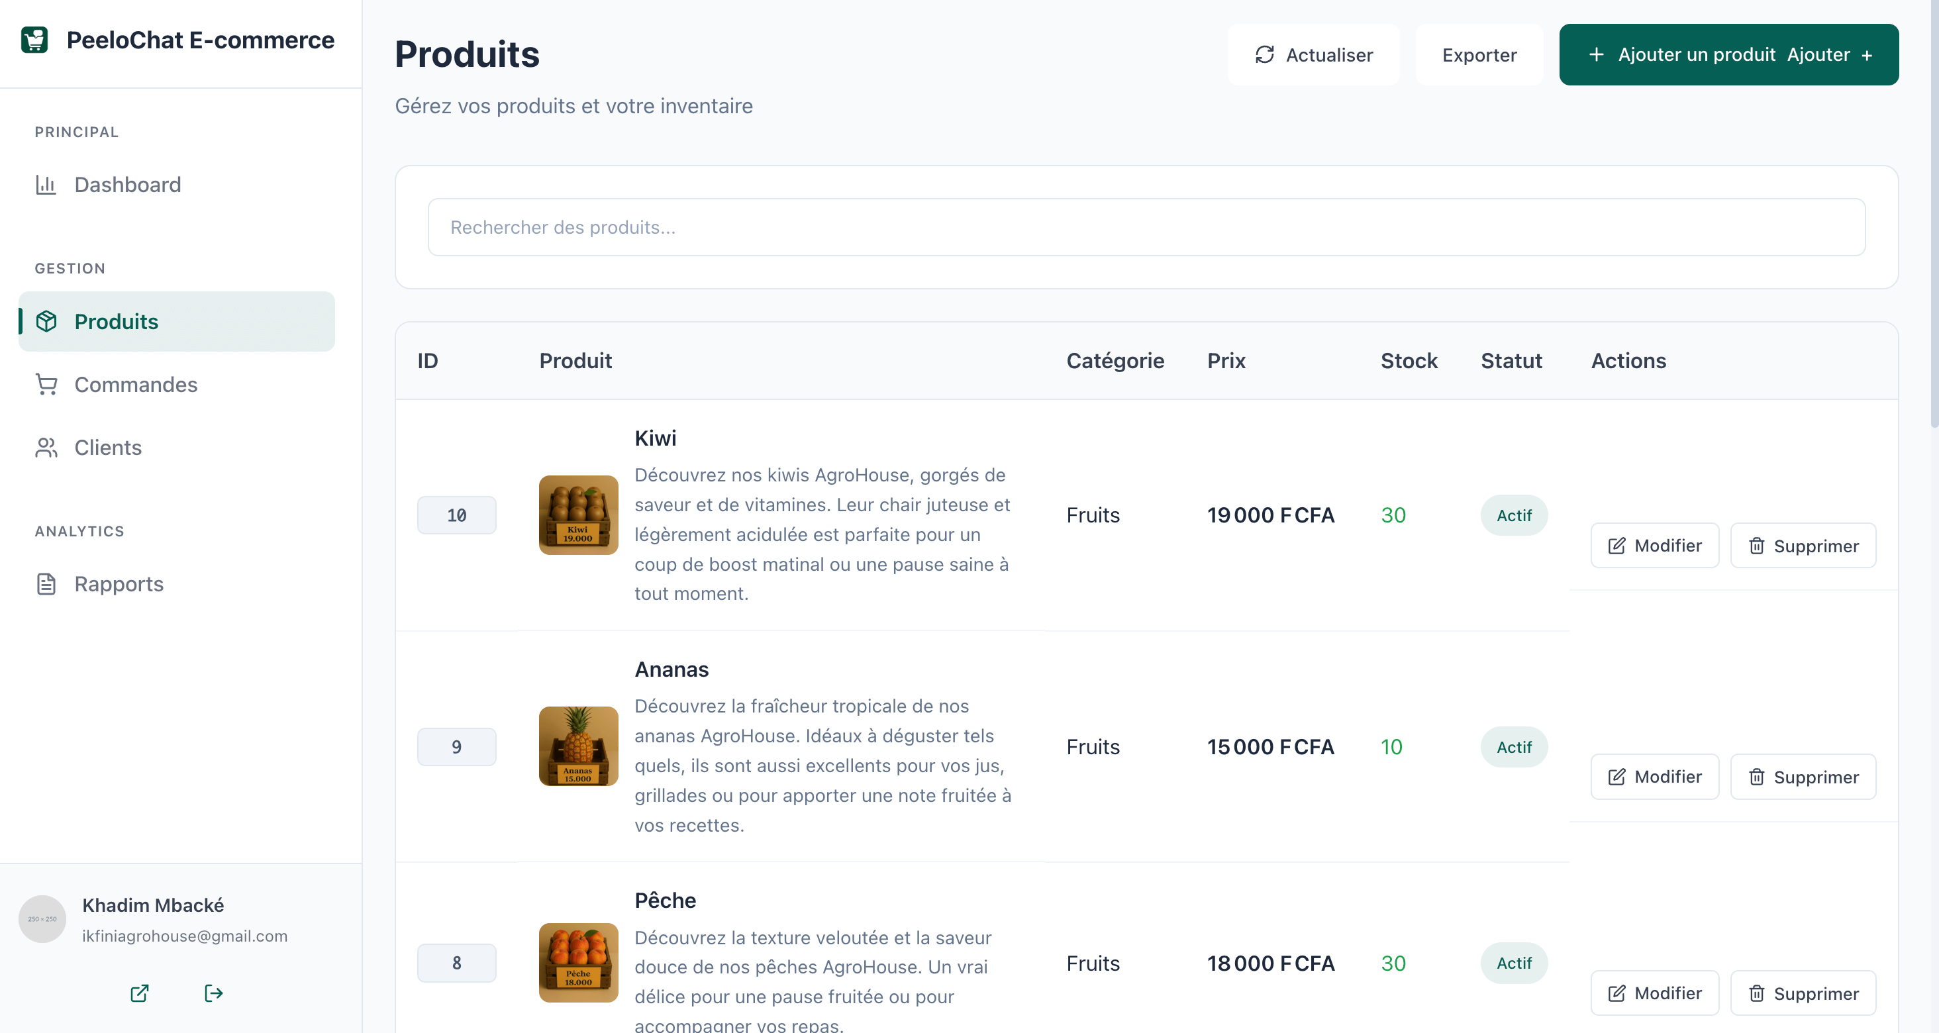This screenshot has width=1939, height=1033.
Task: Open the Dashboard section
Action: pos(176,185)
